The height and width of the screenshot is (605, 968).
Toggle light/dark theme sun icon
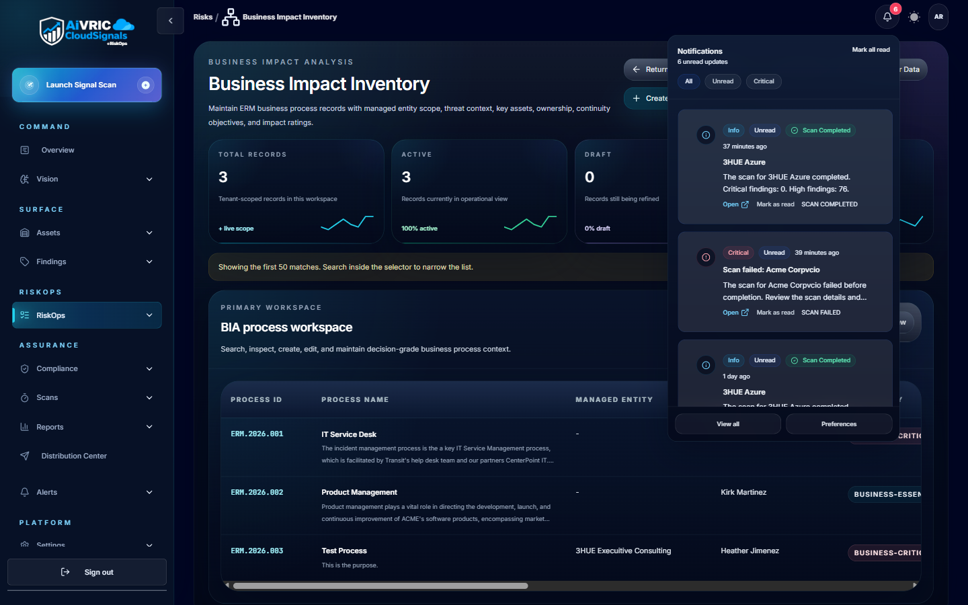coord(914,17)
